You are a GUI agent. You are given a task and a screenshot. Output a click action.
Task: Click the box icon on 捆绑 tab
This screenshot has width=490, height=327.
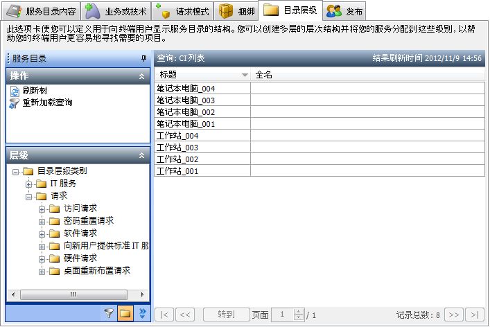pyautogui.click(x=226, y=11)
